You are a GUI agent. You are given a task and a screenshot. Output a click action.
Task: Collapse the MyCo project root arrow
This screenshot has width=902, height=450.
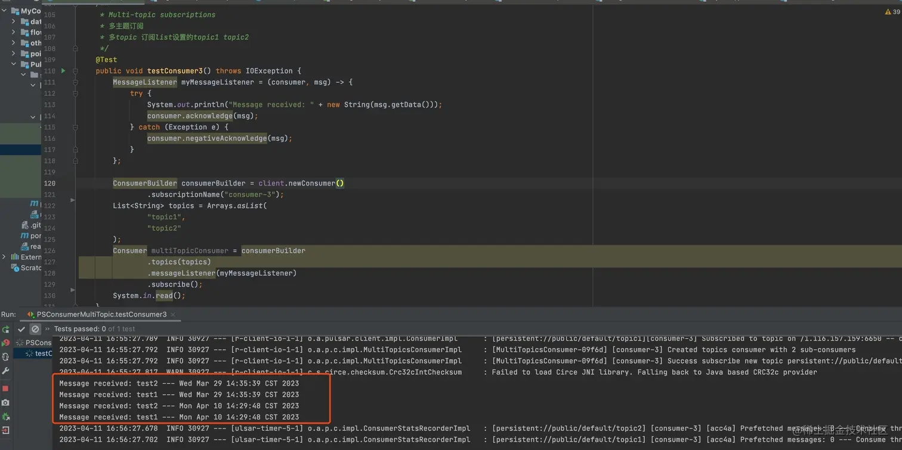coord(5,11)
